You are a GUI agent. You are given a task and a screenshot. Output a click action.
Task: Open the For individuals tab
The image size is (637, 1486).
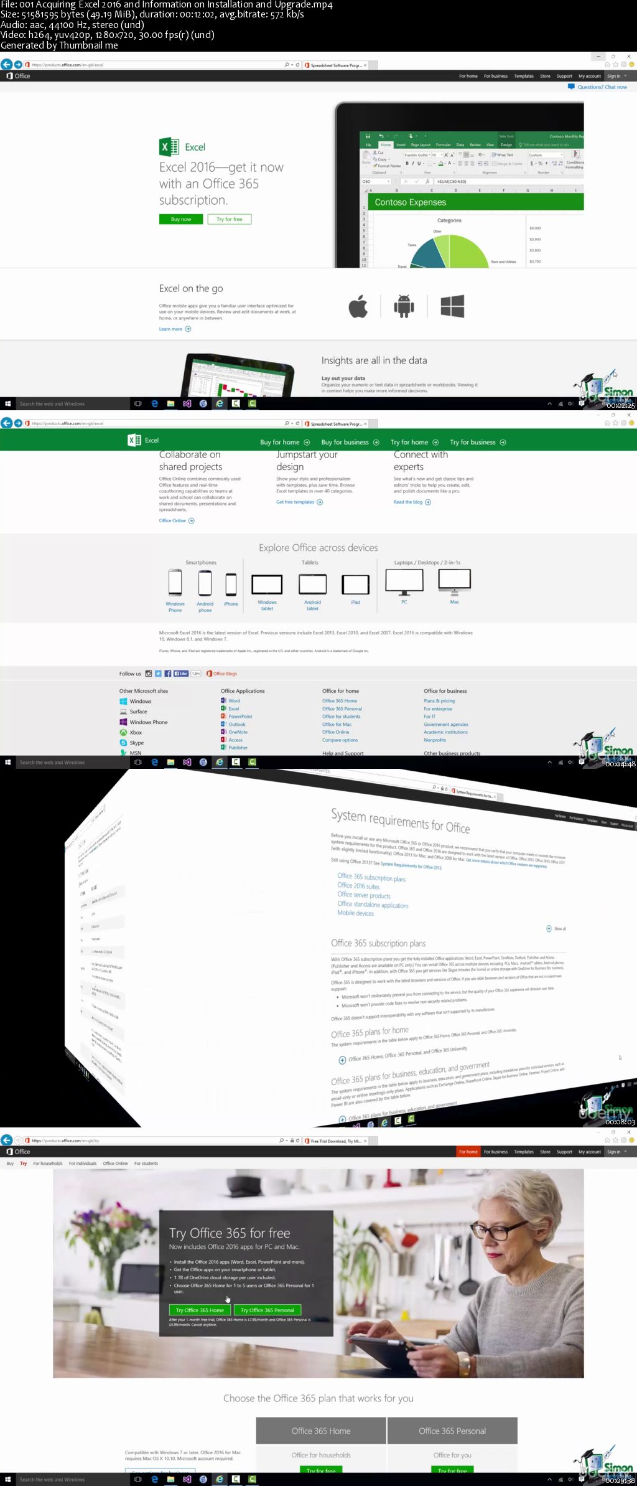(83, 1163)
